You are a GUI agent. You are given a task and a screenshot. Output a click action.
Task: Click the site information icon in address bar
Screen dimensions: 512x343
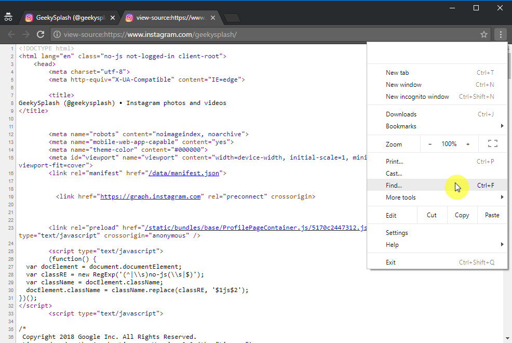point(57,34)
